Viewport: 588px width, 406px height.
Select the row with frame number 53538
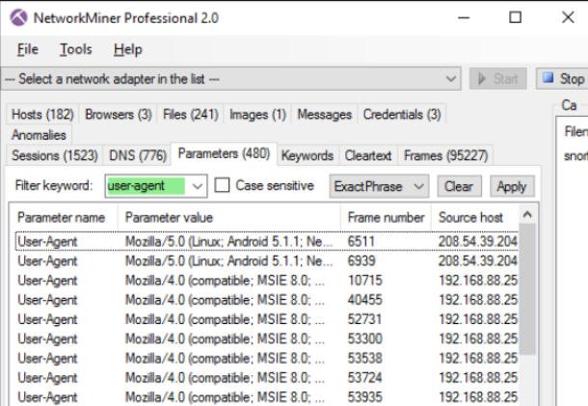click(267, 359)
